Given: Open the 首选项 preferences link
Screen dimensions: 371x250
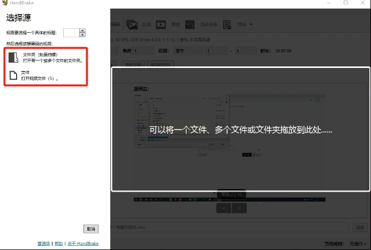Looking at the screenshot, I should click(43, 244).
